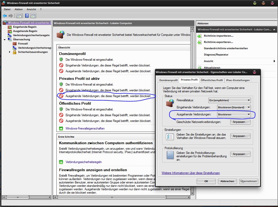The height and width of the screenshot is (207, 278).
Task: Click the Ausgehende Regeln icon
Action: click(9, 31)
